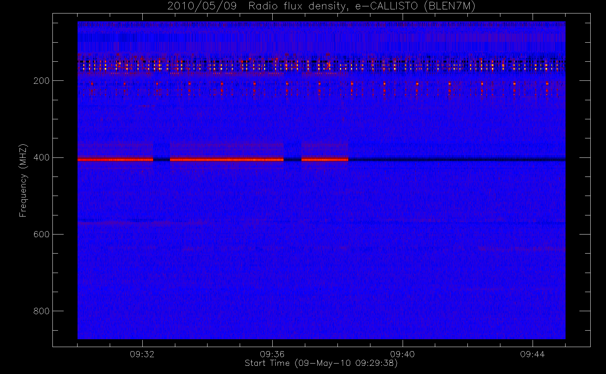Click the 600 frequency tick label
The image size is (606, 374).
coord(41,234)
